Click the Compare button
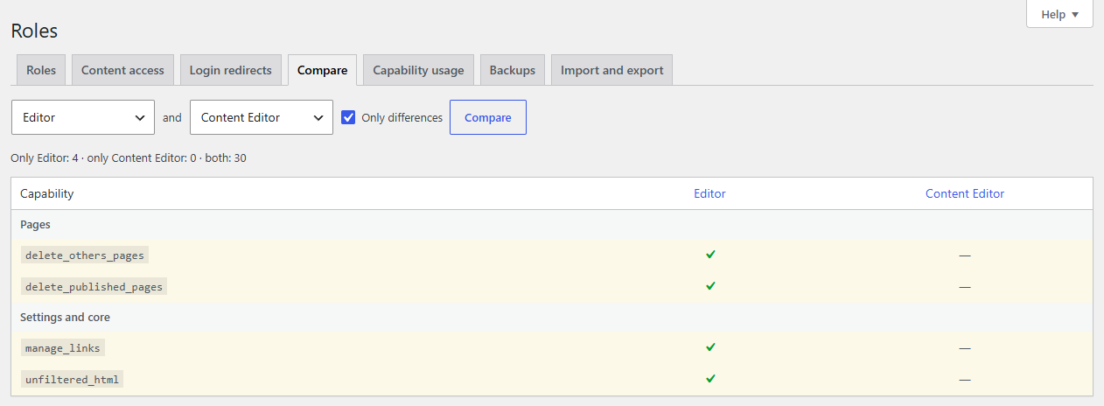The height and width of the screenshot is (406, 1104). click(488, 117)
